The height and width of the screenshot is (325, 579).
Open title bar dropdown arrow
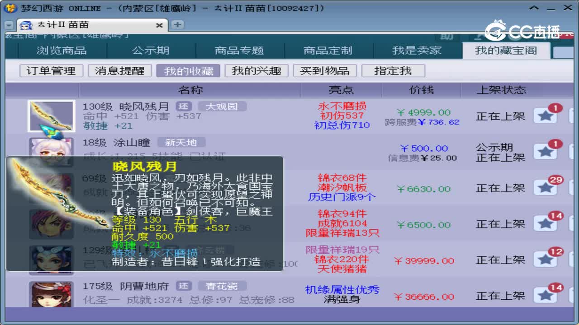coord(535,8)
